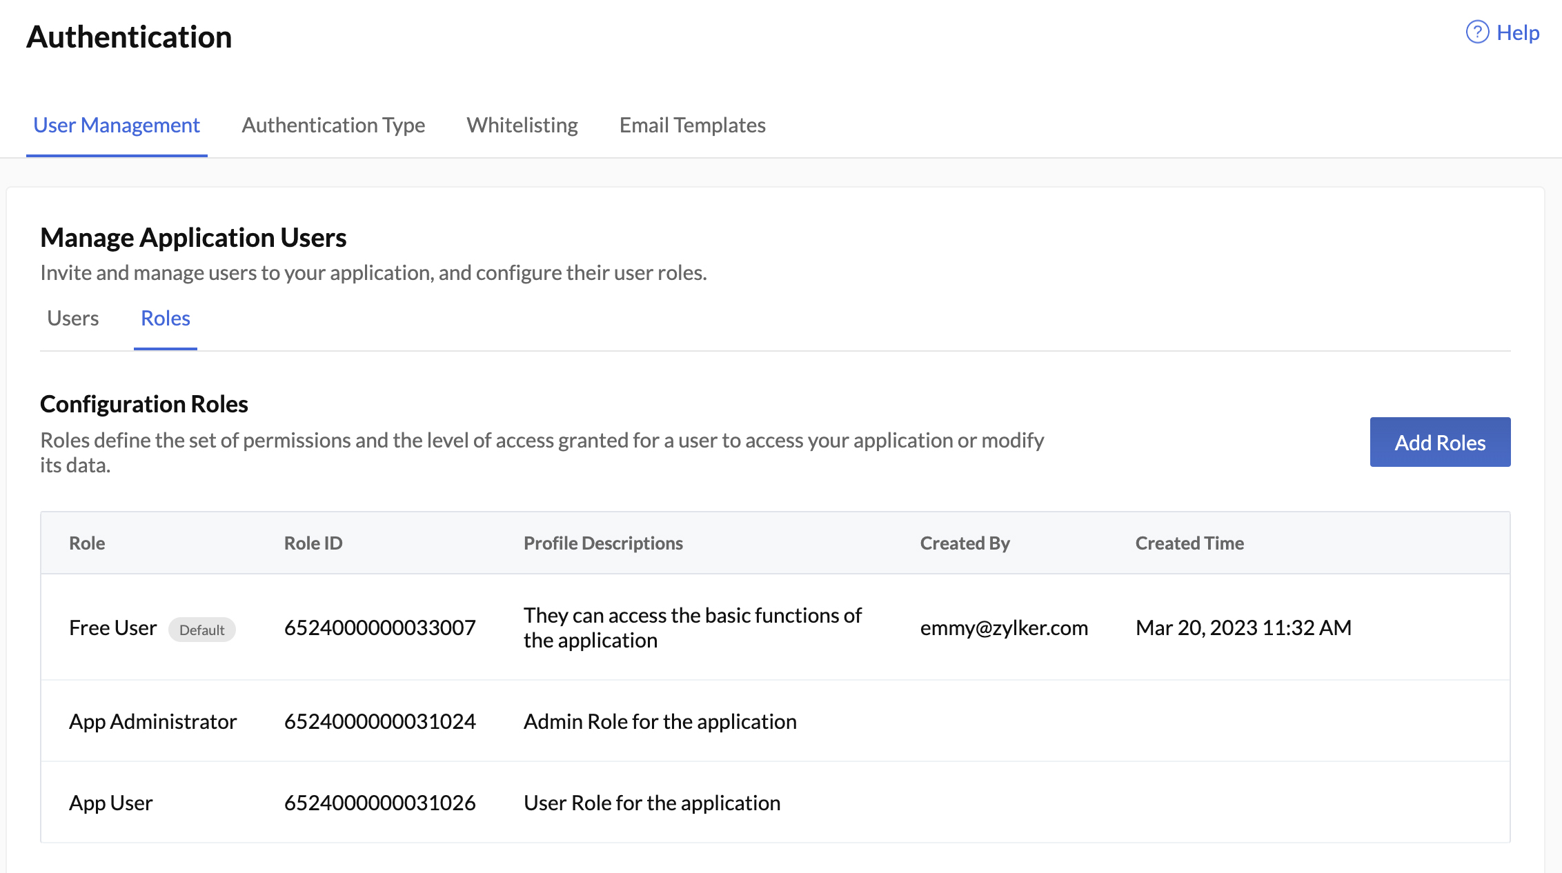Click the Created By column header
Screen dimensions: 1562x873
(965, 543)
